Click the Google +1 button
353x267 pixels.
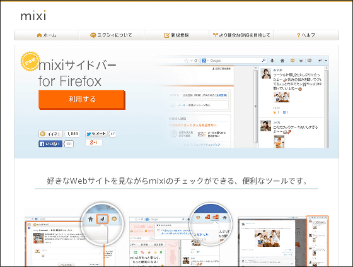click(94, 142)
